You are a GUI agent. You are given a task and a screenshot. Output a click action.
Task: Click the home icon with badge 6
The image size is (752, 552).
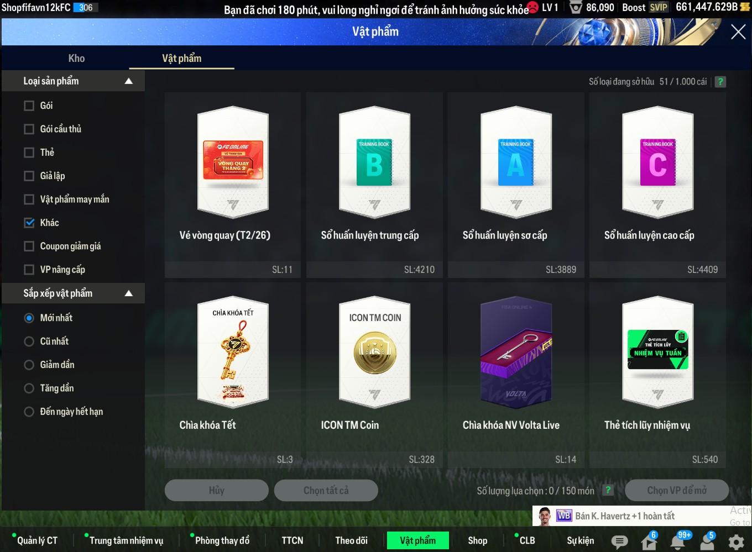[x=649, y=542]
